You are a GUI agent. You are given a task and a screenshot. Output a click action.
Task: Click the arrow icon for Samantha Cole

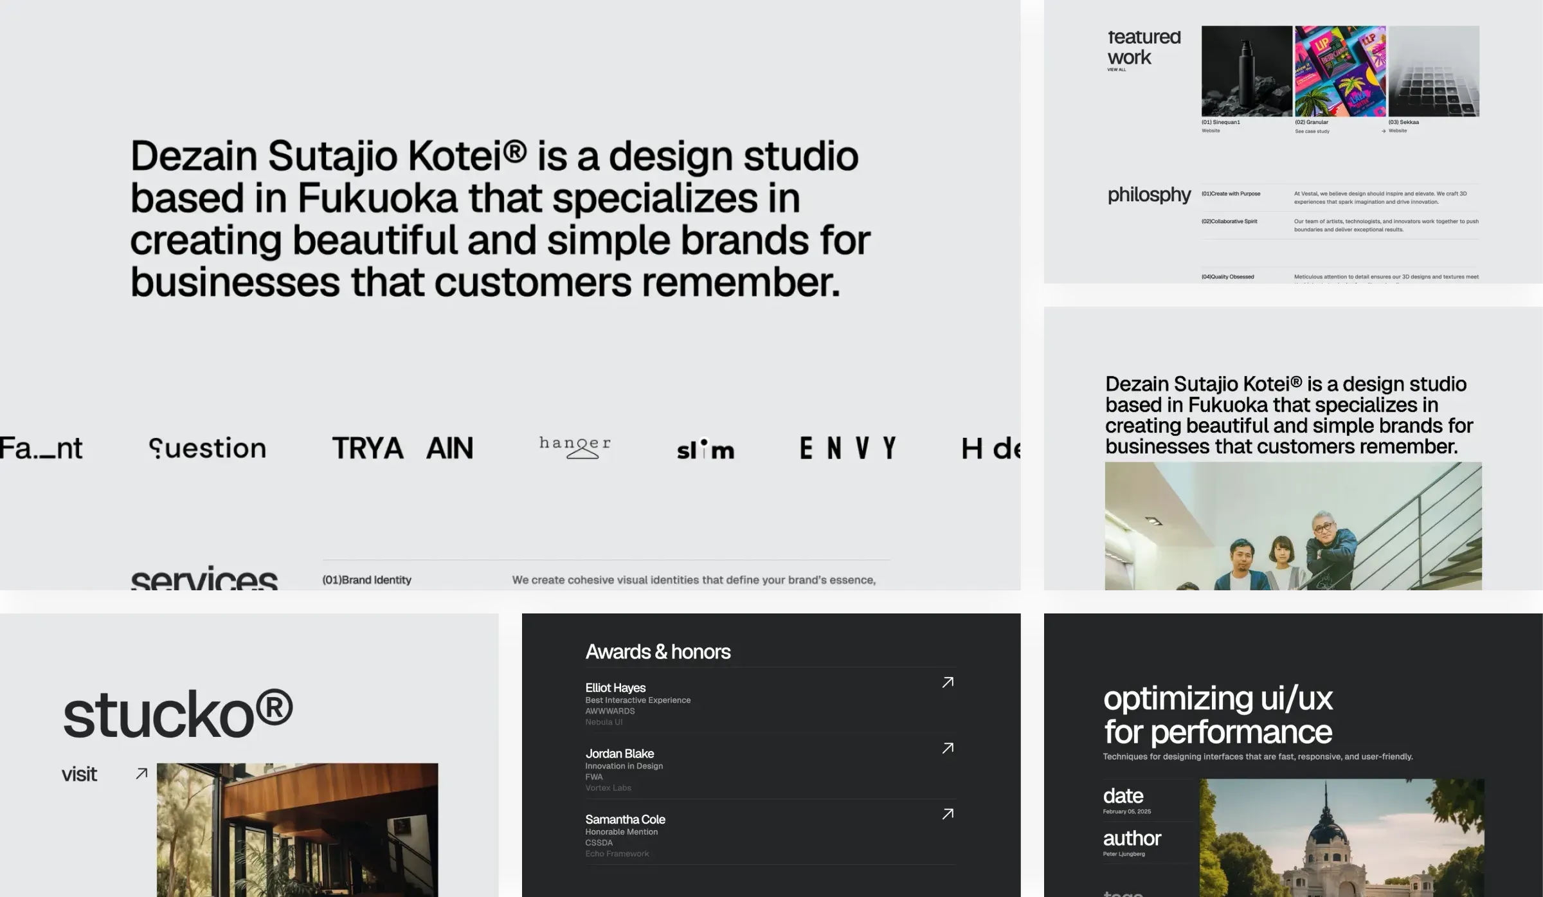(x=948, y=814)
